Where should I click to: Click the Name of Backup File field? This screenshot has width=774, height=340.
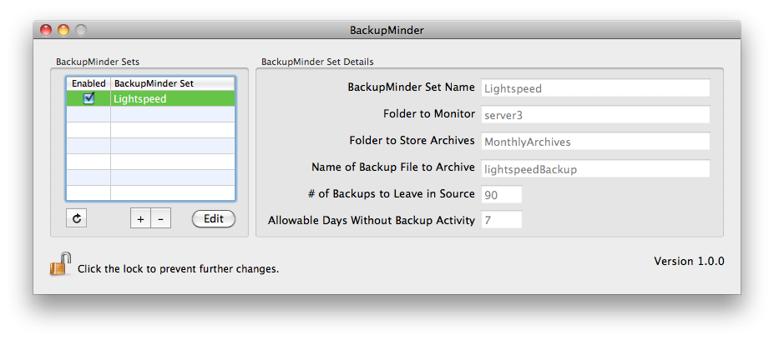coord(594,168)
